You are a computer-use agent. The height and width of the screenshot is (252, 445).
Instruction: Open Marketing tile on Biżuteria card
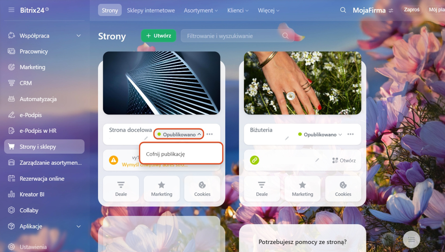(x=302, y=189)
